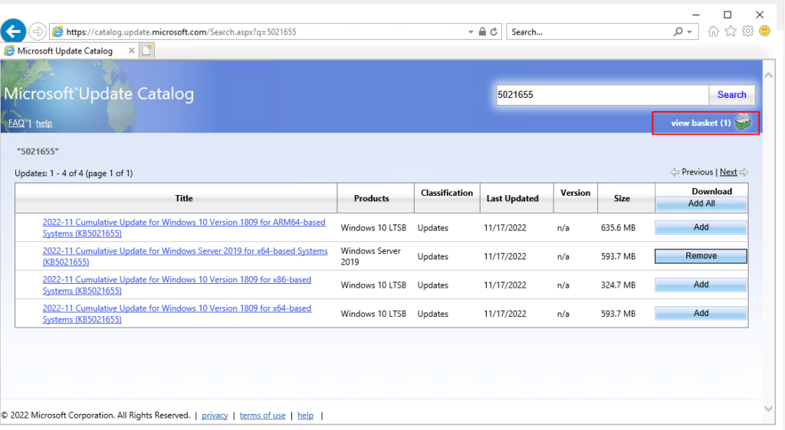The image size is (785, 430).
Task: Add the x64-based Windows 10 1809 update
Action: (x=701, y=313)
